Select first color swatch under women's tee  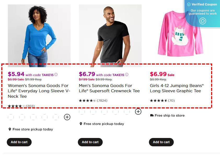pos(11,117)
